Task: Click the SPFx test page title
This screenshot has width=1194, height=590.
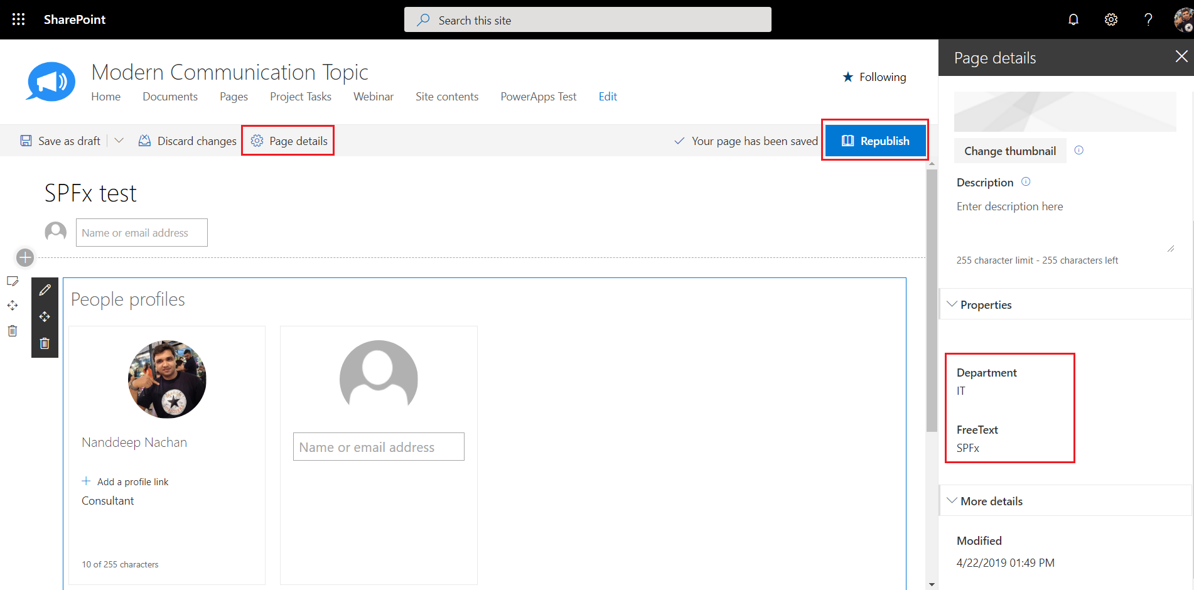Action: click(90, 193)
